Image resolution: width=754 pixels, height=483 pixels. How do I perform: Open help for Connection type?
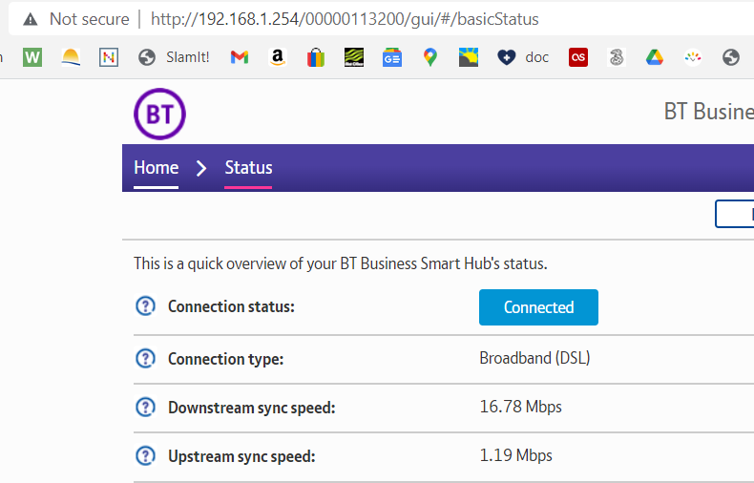point(145,358)
